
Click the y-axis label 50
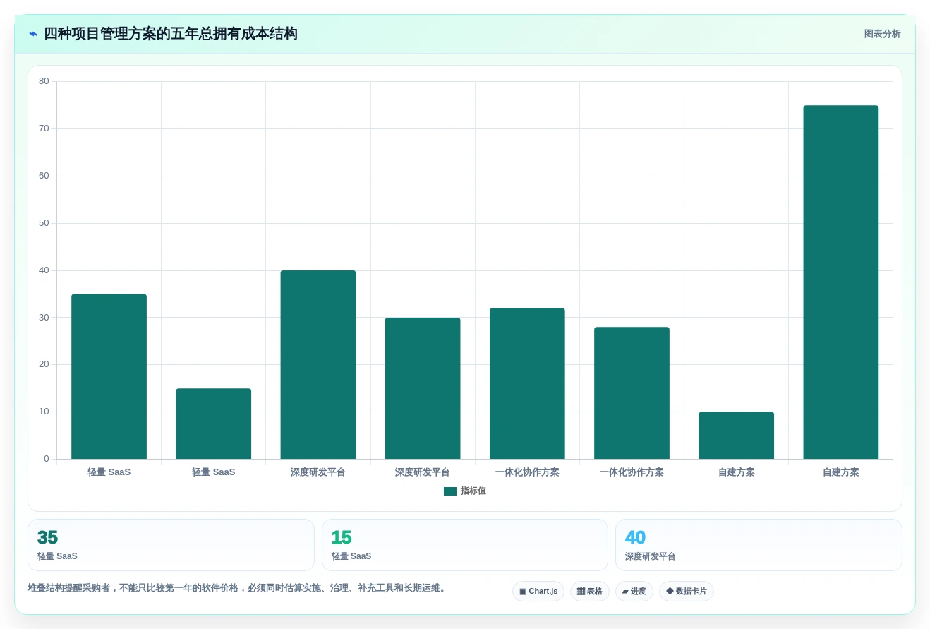pos(44,223)
